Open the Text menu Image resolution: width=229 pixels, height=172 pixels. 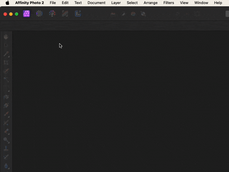point(78,3)
